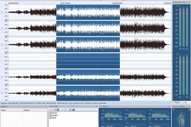Click speaker icon under last lower level meter
This screenshot has height=127, width=191.
coord(187,97)
